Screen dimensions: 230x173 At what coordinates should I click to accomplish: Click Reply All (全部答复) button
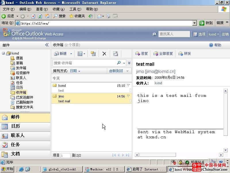point(163,54)
